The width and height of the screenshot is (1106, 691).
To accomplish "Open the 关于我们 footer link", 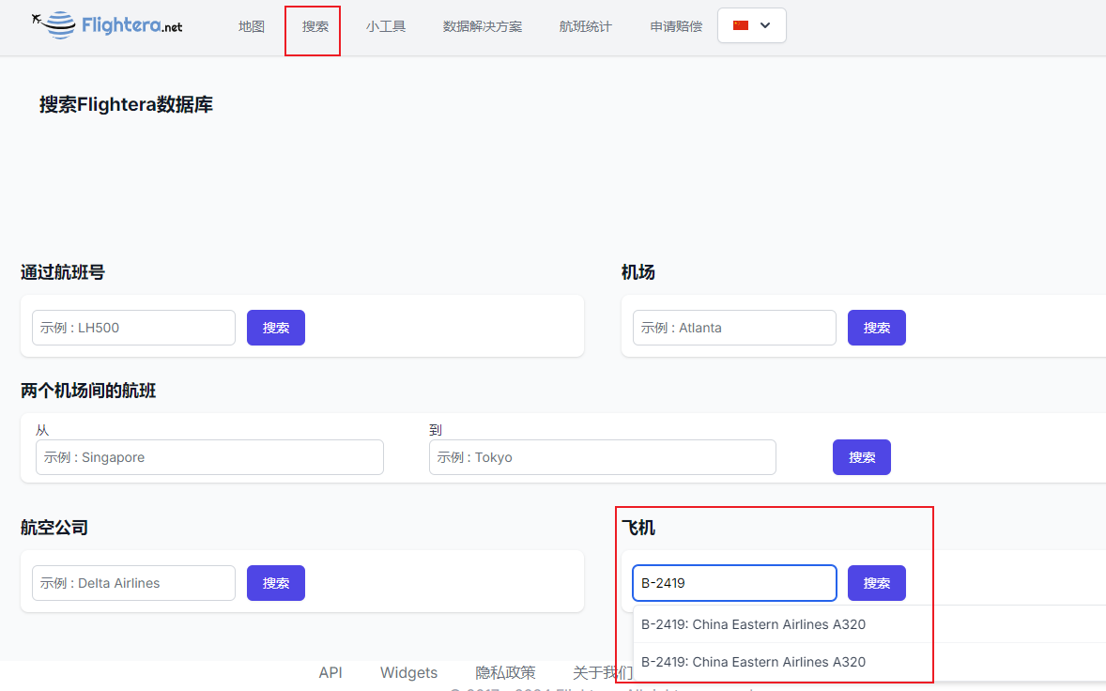I will [603, 672].
